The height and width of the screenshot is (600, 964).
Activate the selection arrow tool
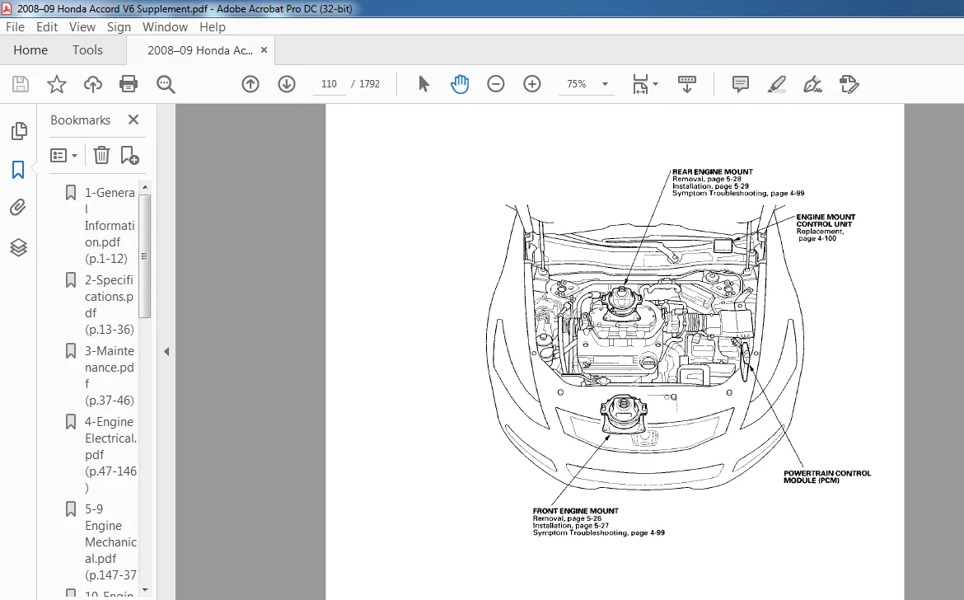(424, 84)
